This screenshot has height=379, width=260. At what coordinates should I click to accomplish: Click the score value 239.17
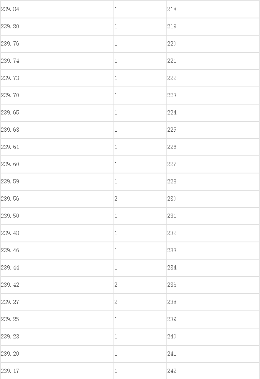tap(10, 371)
